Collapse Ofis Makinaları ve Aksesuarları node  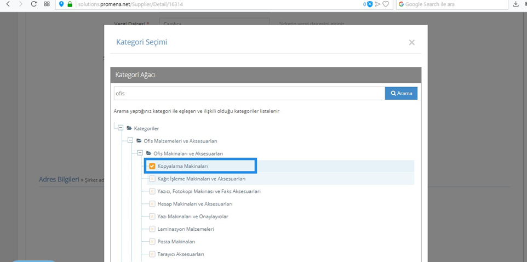(x=140, y=153)
